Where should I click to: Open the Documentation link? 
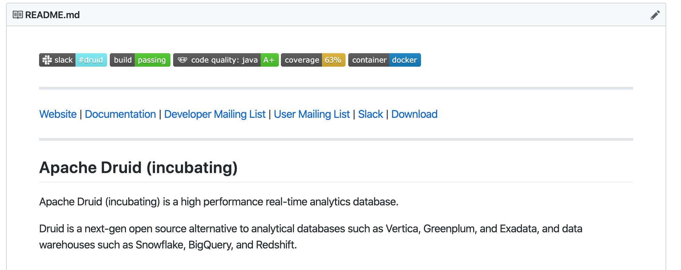point(120,114)
